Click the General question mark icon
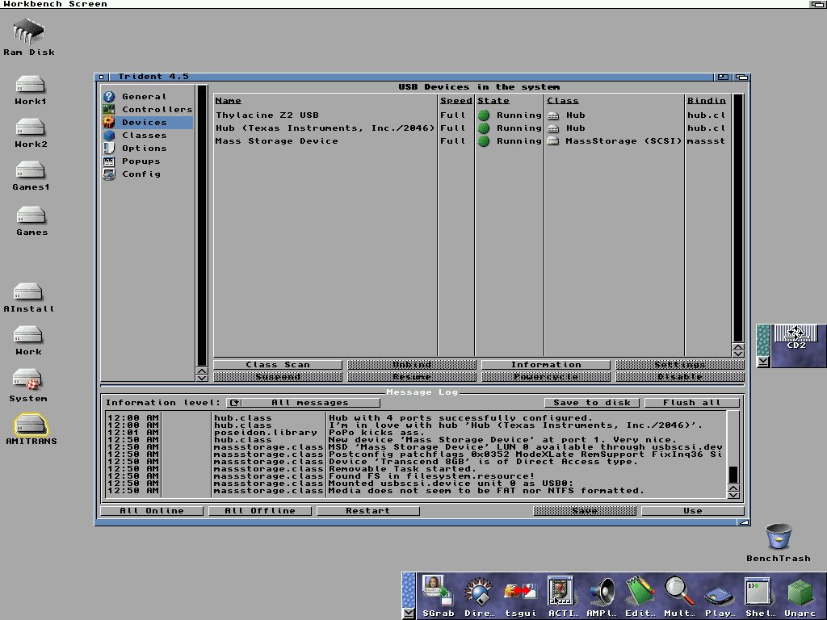This screenshot has height=620, width=827. click(x=109, y=97)
